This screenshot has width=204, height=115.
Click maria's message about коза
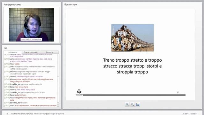[36, 105]
